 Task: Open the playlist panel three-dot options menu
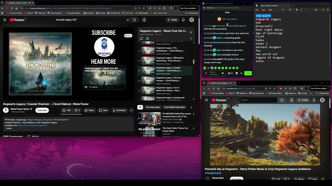click(x=191, y=38)
